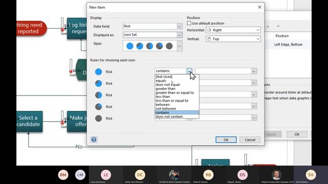The image size is (328, 184).
Task: Click OK in New Item dialog
Action: click(226, 140)
